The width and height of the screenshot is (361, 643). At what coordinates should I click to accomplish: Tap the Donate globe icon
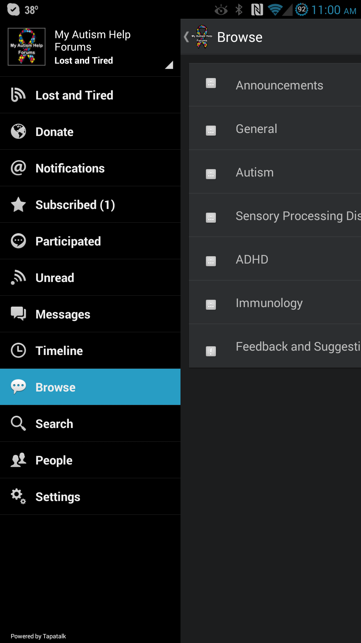coord(18,131)
